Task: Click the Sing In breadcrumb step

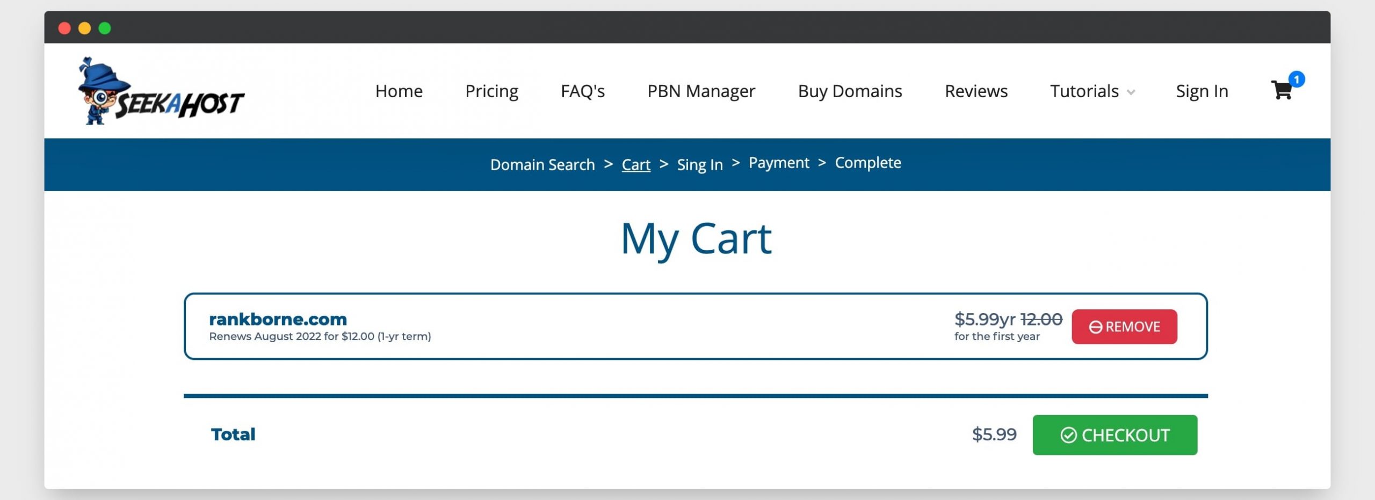Action: pyautogui.click(x=700, y=165)
